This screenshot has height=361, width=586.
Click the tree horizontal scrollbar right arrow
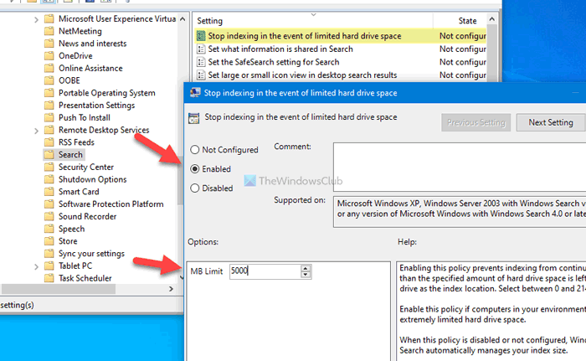171,289
